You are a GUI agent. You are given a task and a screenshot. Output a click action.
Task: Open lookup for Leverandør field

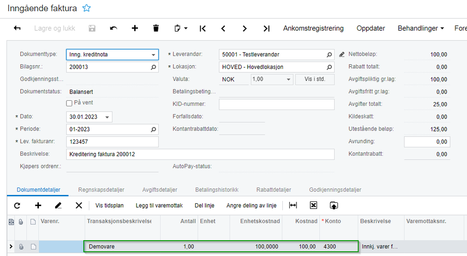(329, 55)
